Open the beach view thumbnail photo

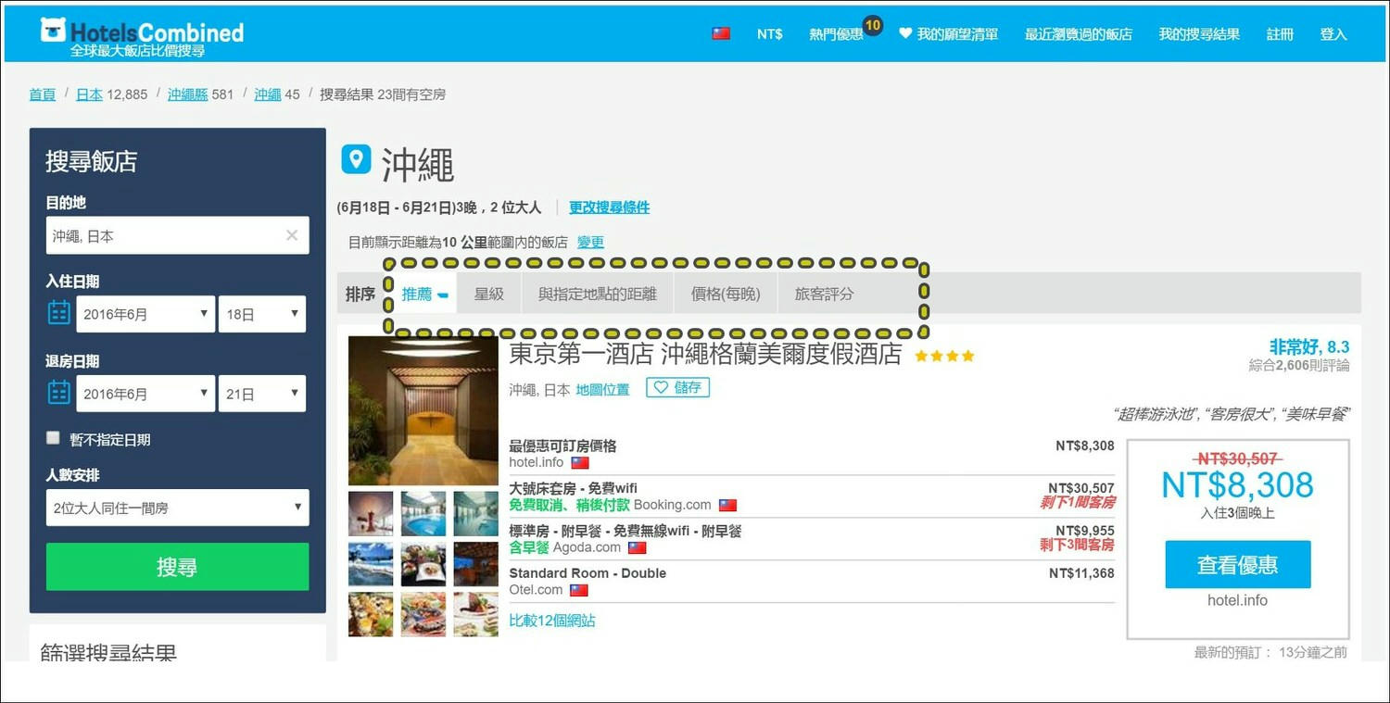click(x=371, y=564)
